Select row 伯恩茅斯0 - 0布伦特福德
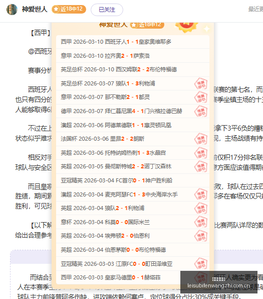This screenshot has height=299, width=263. point(133,250)
